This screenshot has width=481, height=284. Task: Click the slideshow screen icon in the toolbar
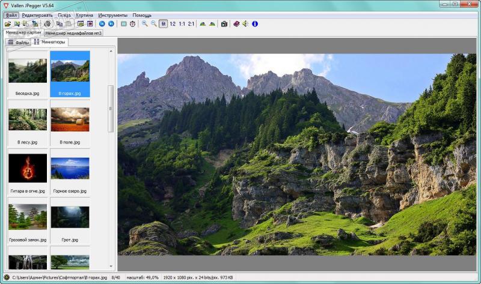(124, 24)
